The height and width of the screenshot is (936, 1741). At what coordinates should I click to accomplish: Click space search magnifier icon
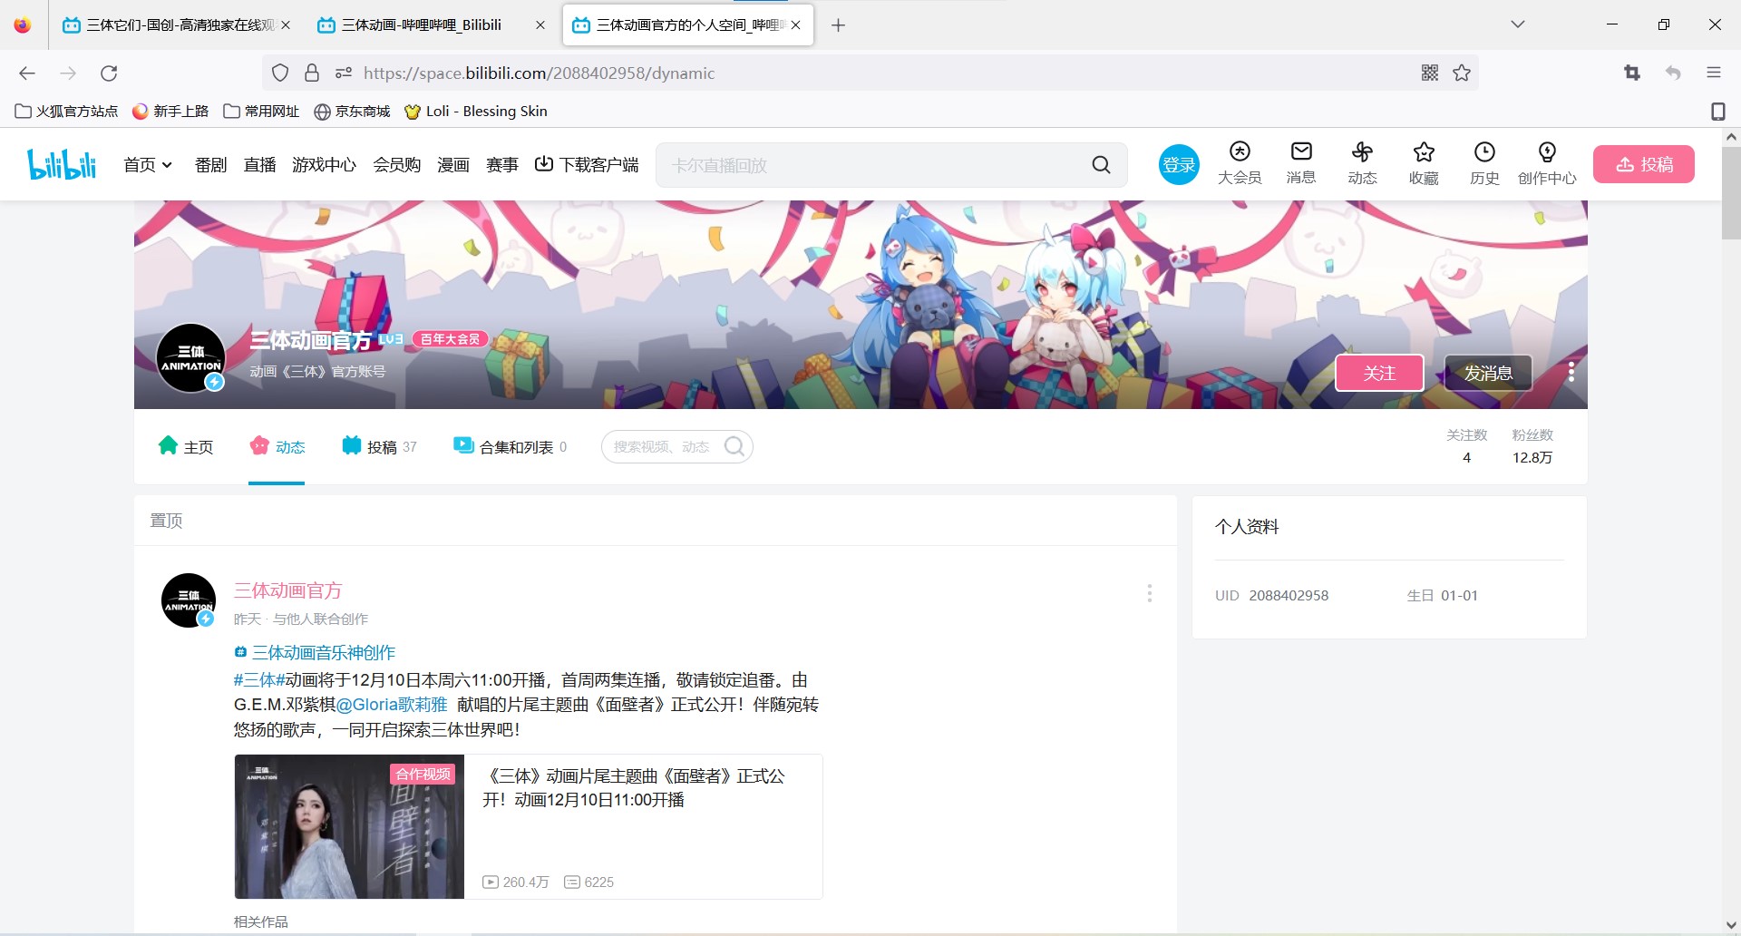734,446
